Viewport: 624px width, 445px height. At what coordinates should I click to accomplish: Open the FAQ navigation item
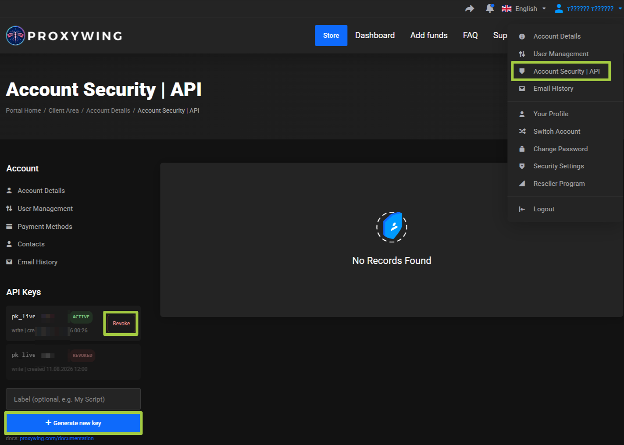(x=470, y=36)
